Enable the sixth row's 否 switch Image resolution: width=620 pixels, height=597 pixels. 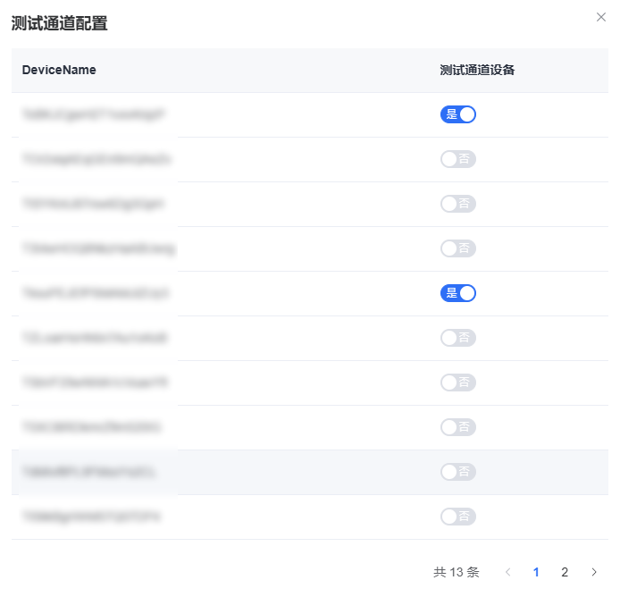[x=458, y=338]
